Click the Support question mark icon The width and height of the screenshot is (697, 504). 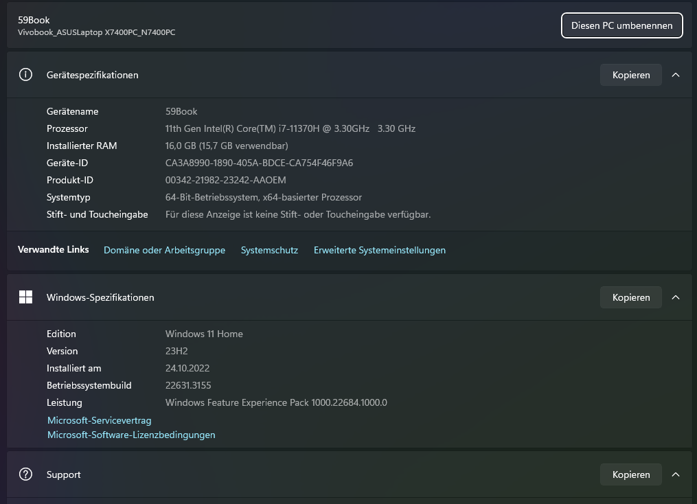pos(25,474)
